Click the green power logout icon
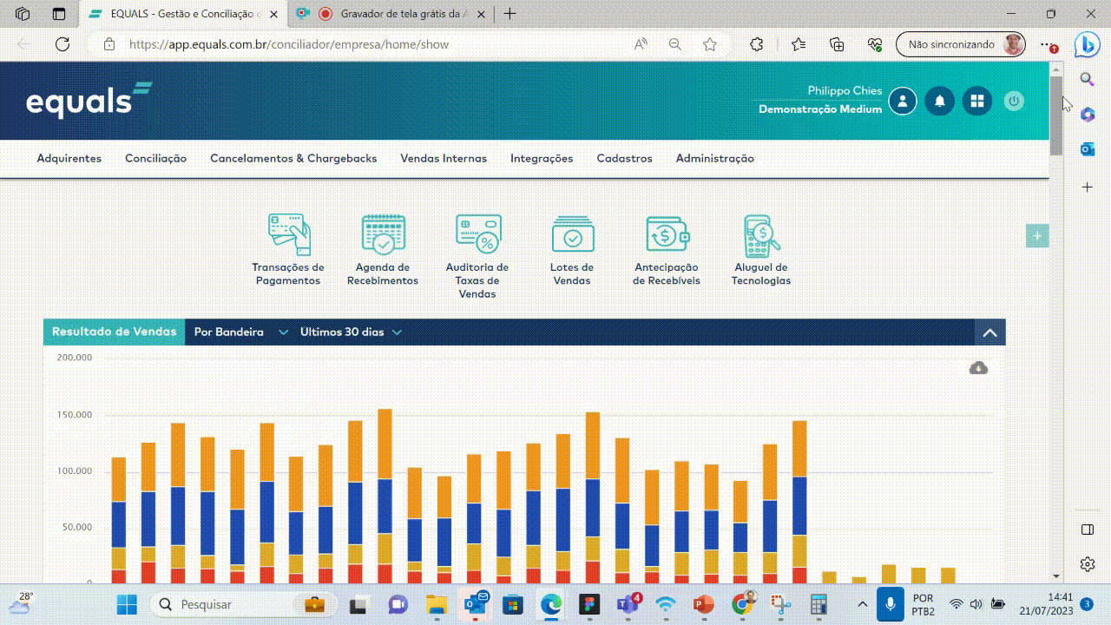Screen dimensions: 1111x625 (x=1014, y=102)
